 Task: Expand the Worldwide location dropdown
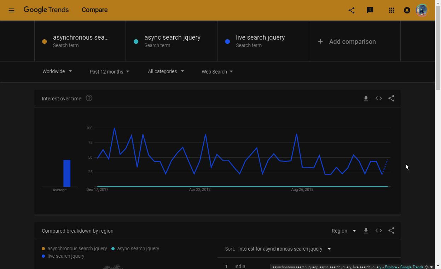point(57,71)
